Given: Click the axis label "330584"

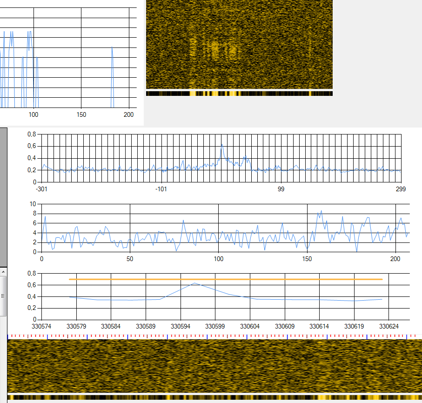Looking at the screenshot, I should point(111,326).
